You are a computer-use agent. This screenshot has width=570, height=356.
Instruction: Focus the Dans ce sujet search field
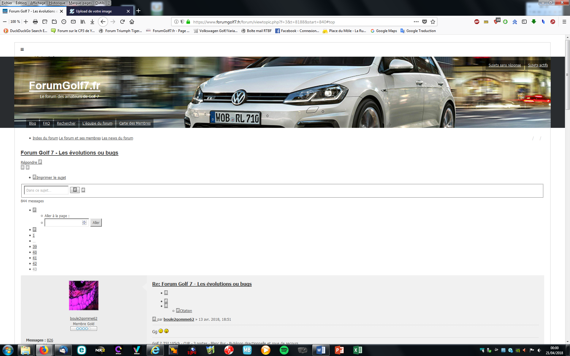(x=46, y=190)
